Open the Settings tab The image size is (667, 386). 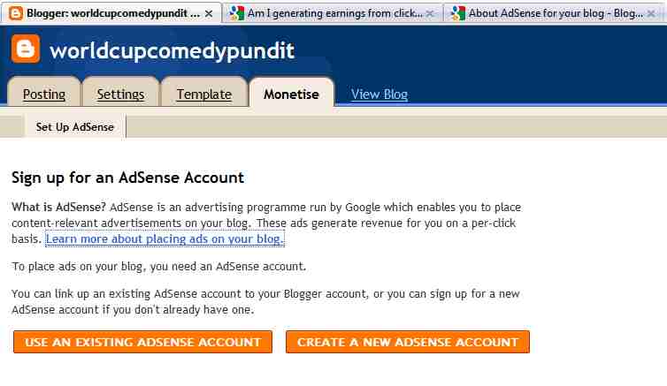[x=120, y=92]
